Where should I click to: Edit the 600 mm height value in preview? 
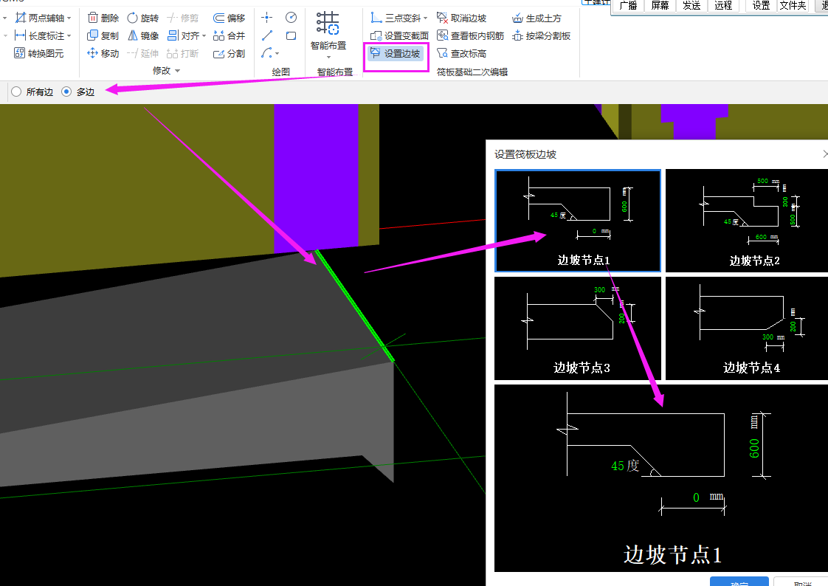click(x=754, y=448)
